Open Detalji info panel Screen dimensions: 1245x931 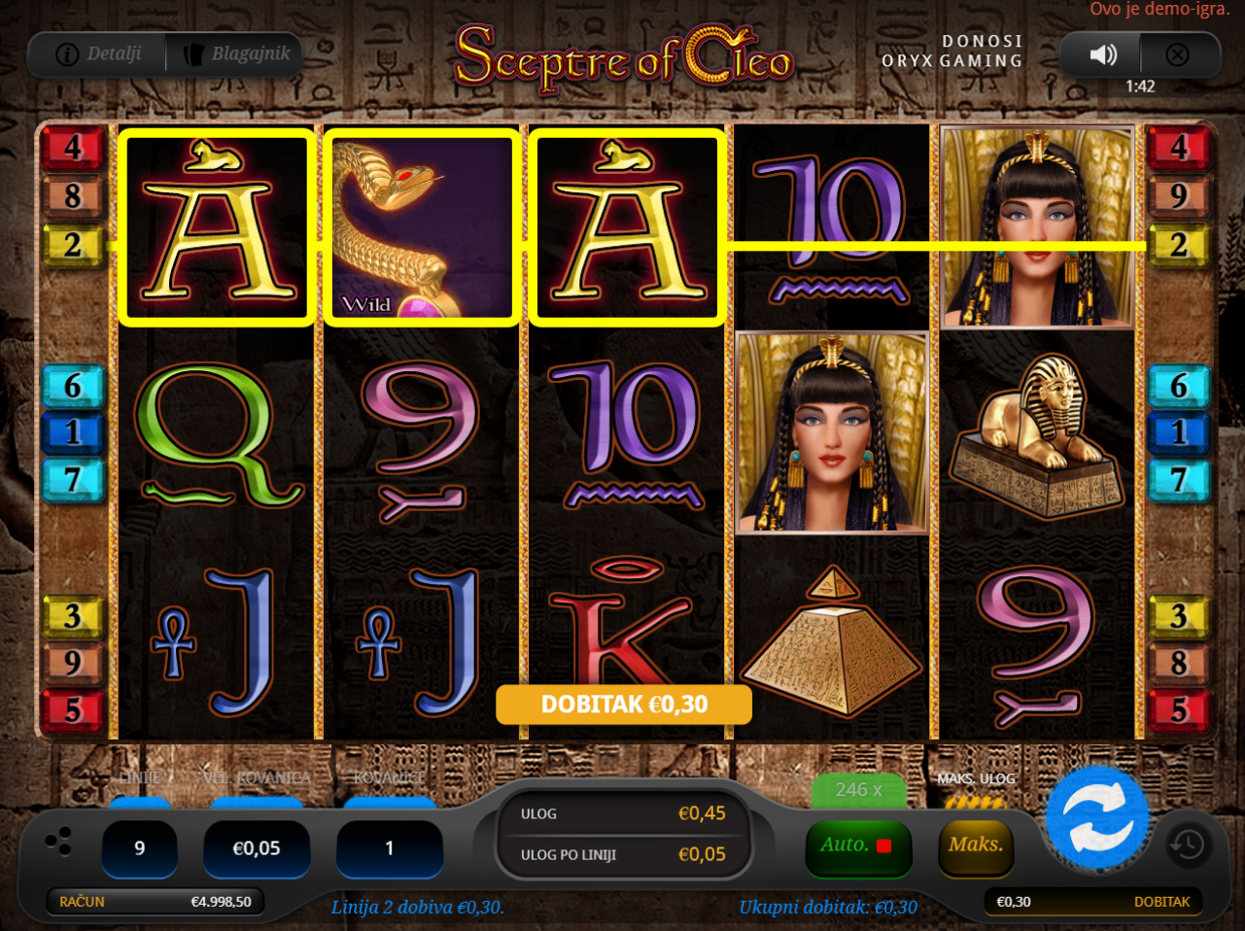tap(98, 53)
